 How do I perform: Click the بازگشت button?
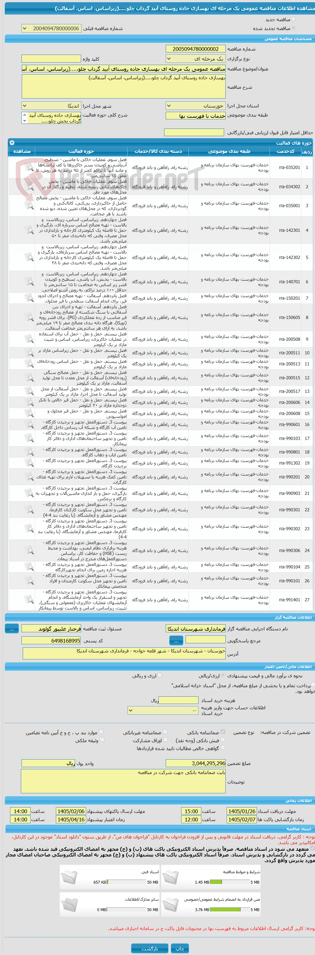(150, 948)
